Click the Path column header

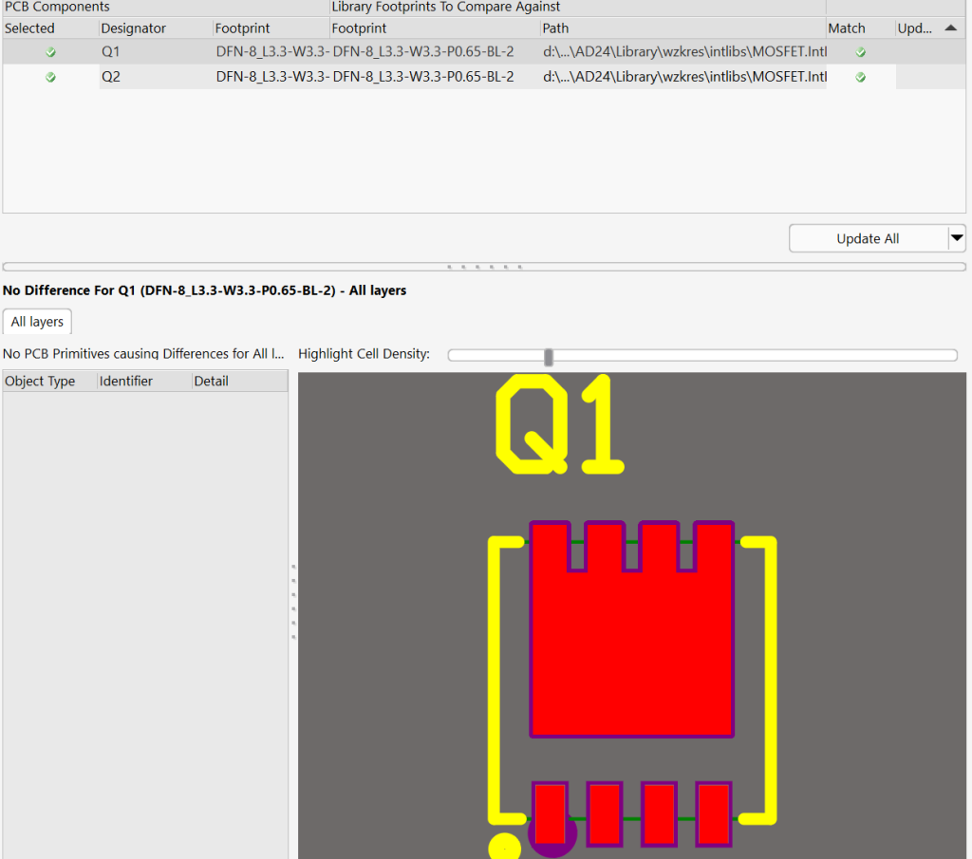(x=556, y=28)
